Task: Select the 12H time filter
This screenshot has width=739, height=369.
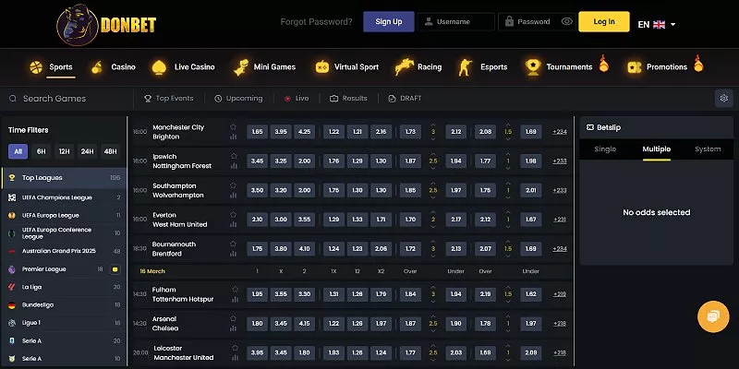Action: (x=64, y=151)
